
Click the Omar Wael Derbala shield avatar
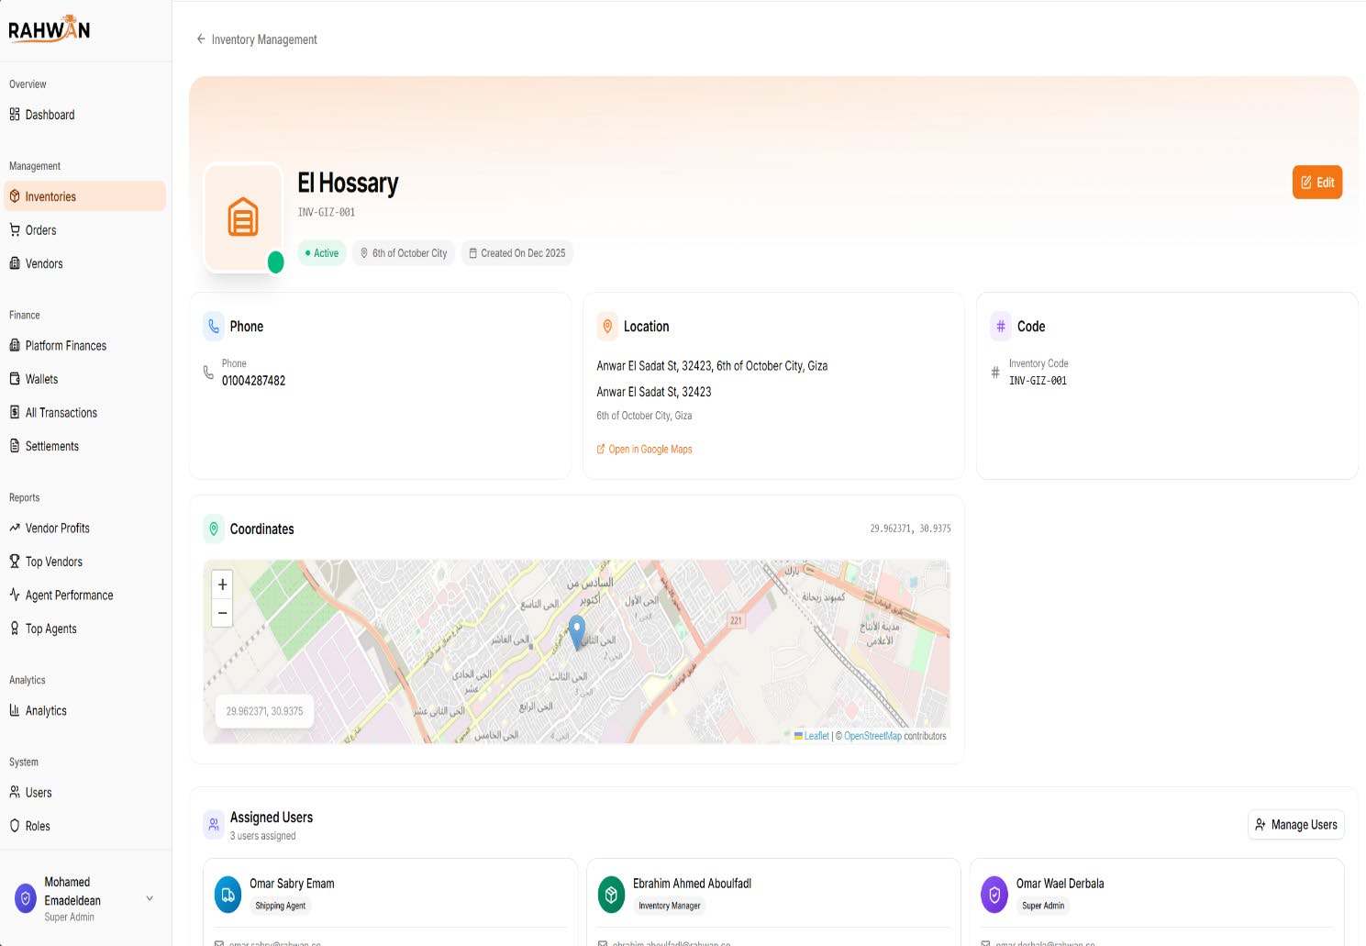(994, 895)
